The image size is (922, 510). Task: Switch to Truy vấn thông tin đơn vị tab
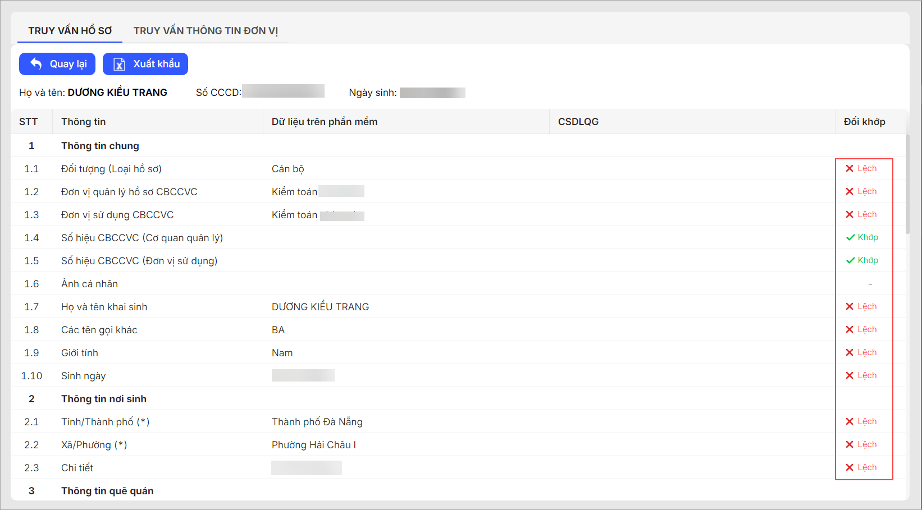coord(206,31)
